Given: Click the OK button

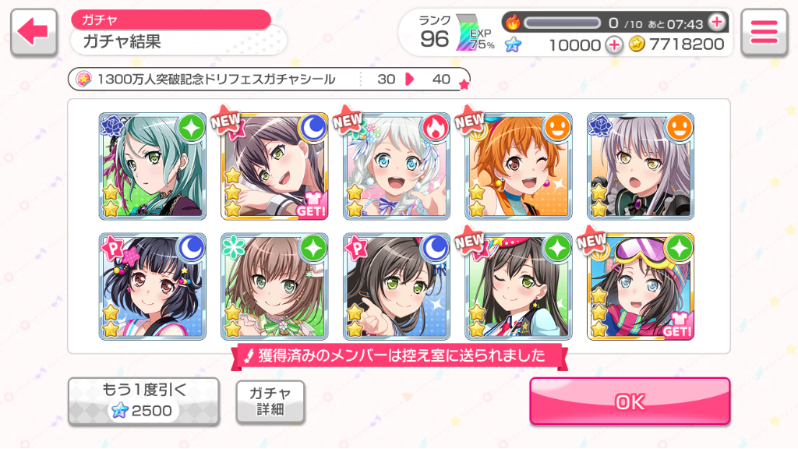Looking at the screenshot, I should click(630, 401).
